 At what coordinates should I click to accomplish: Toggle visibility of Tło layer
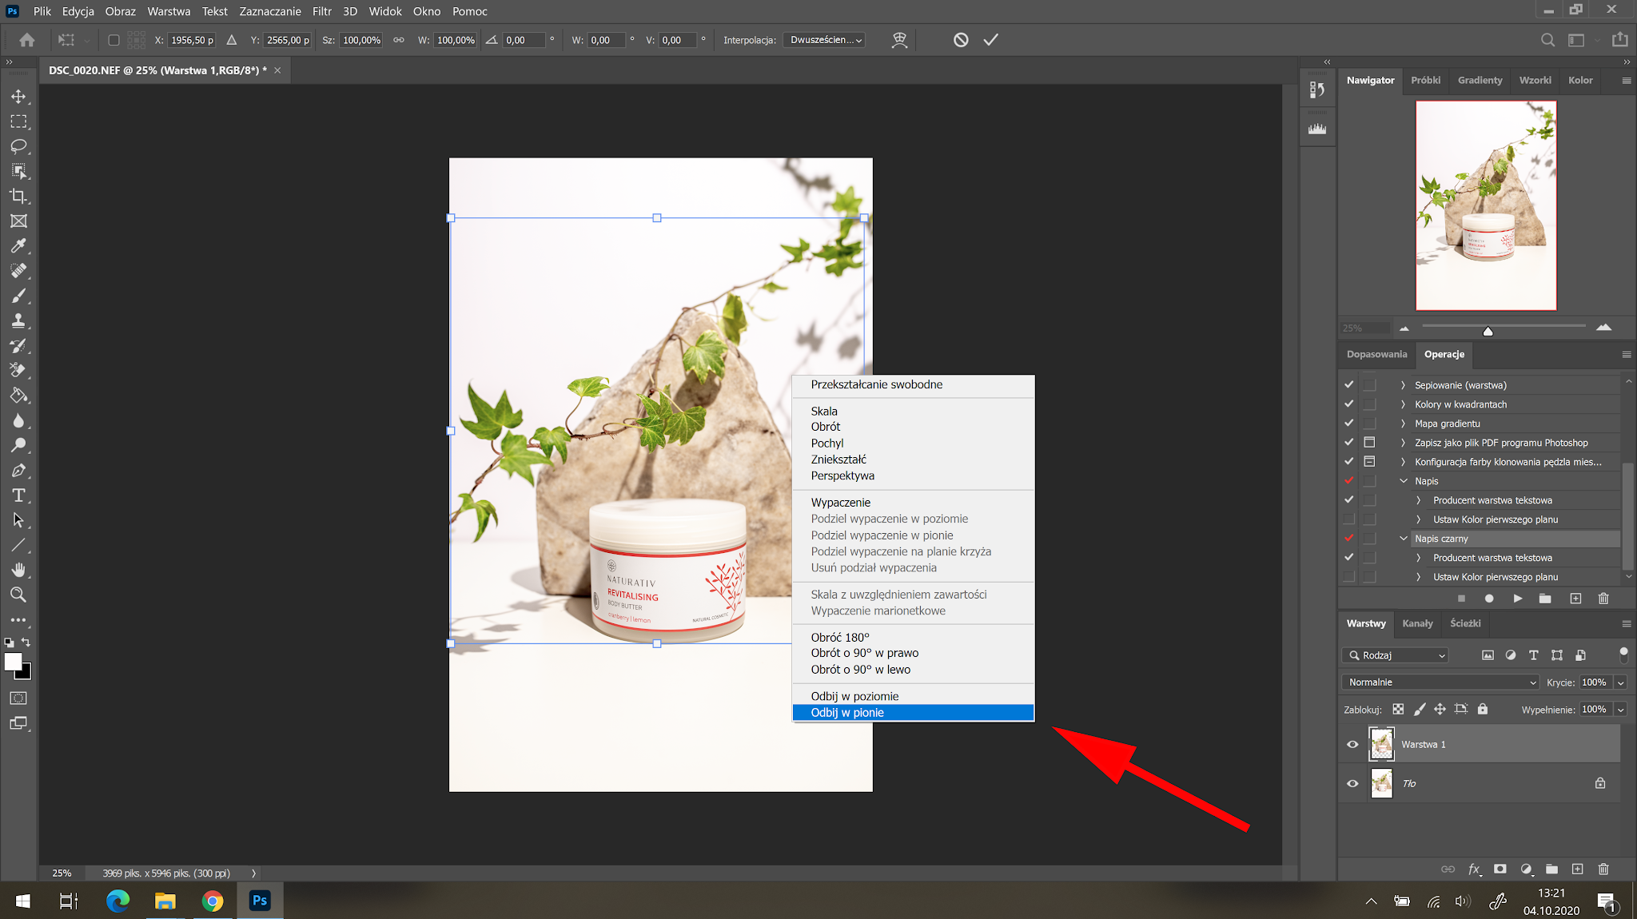click(1352, 784)
